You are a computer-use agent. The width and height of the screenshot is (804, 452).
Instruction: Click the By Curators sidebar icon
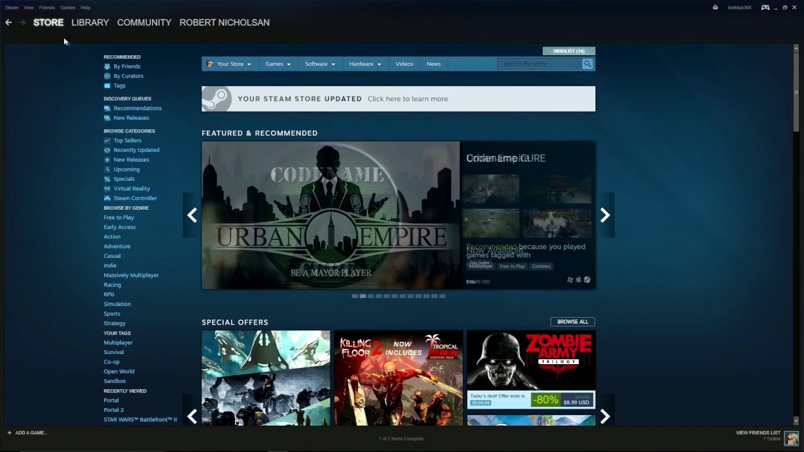click(x=107, y=76)
